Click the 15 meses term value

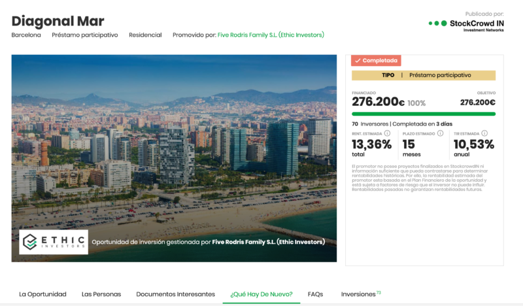click(x=409, y=144)
